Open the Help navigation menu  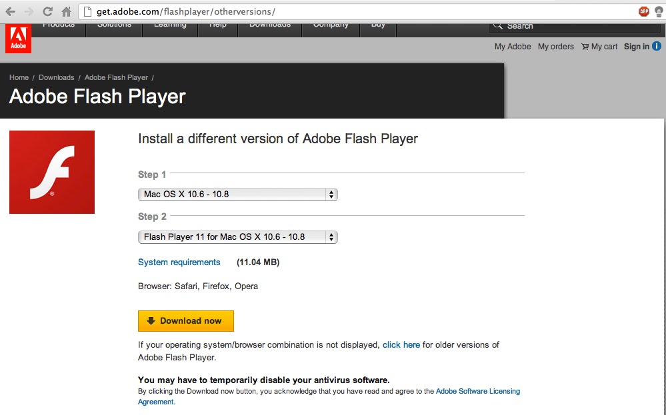point(217,27)
